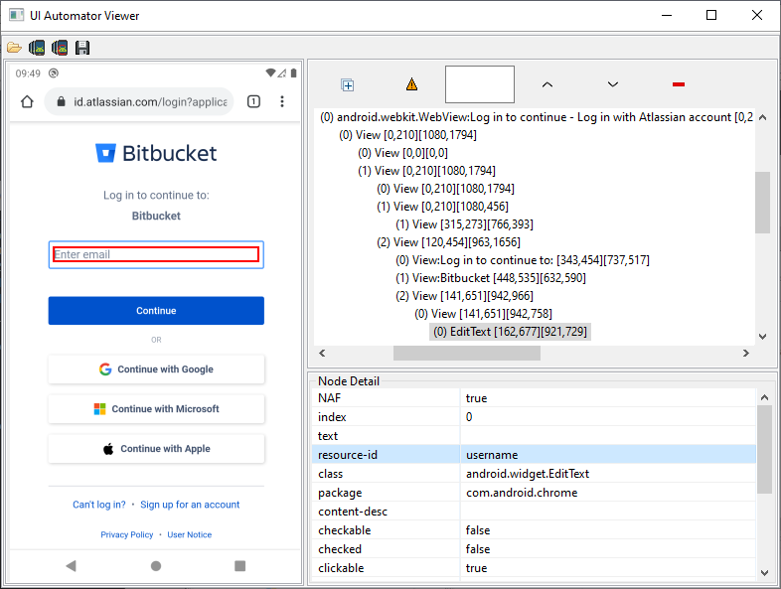
Task: Click the UI Automator Viewer title bar icon
Action: 16,15
